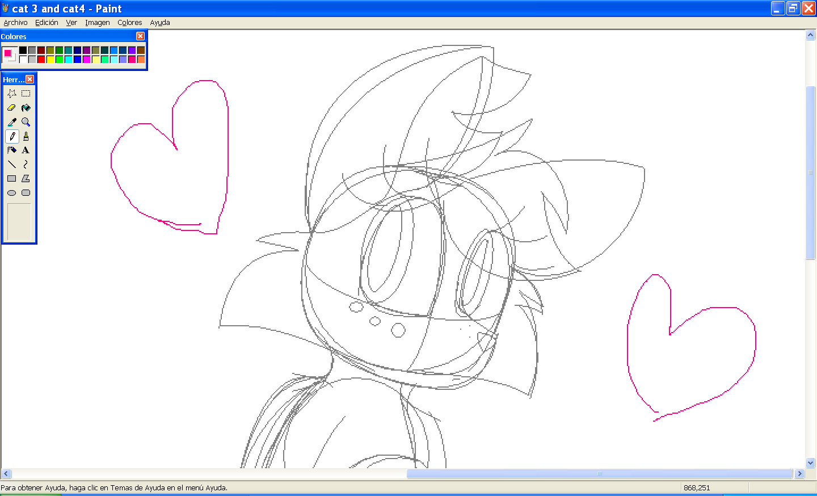Open the Imagen menu
This screenshot has width=817, height=496.
(x=98, y=23)
